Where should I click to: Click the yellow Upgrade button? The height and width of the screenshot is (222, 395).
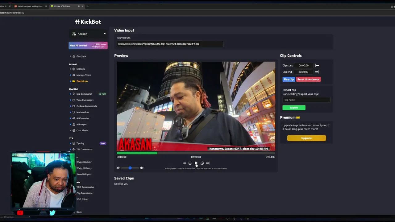pos(306,138)
